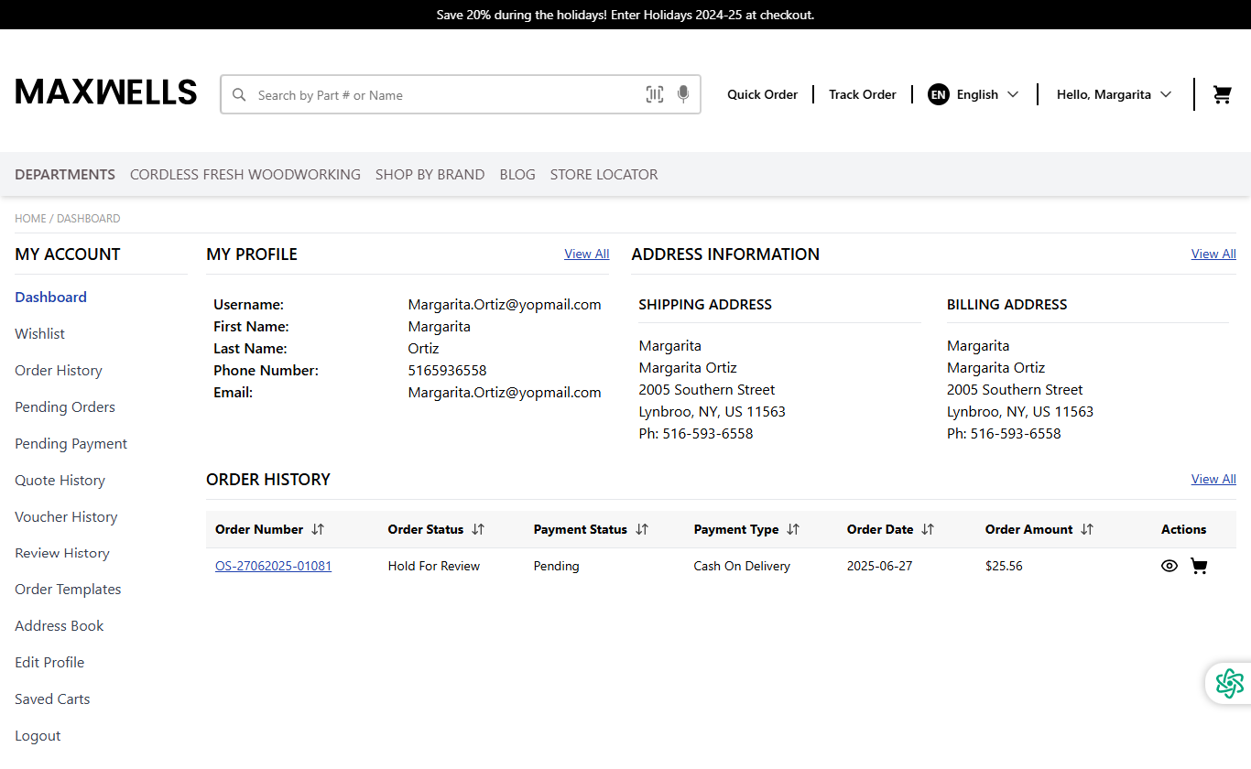This screenshot has width=1251, height=769.
Task: Open the shopping cart in header
Action: click(1222, 94)
